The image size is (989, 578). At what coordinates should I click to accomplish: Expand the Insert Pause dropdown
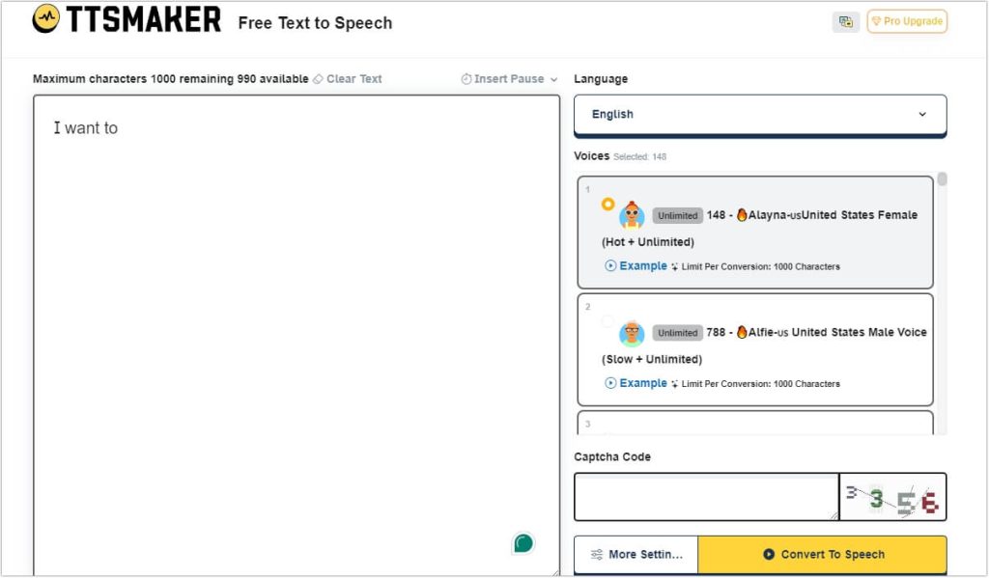pyautogui.click(x=509, y=79)
